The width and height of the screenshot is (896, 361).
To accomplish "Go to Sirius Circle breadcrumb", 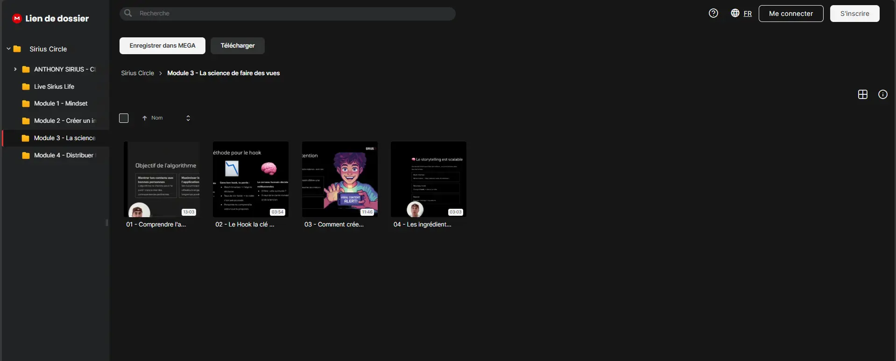I will [137, 73].
